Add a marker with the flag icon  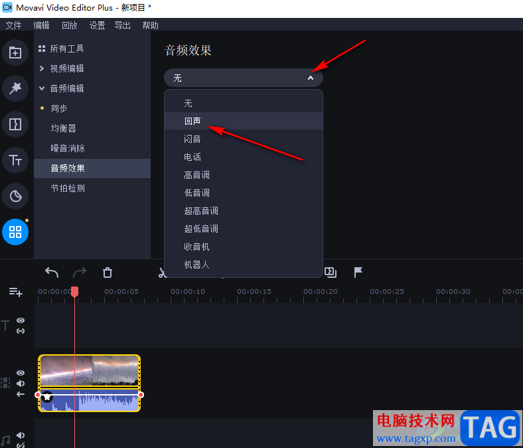(358, 273)
